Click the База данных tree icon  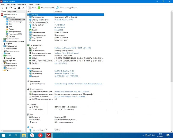[x=5, y=68]
